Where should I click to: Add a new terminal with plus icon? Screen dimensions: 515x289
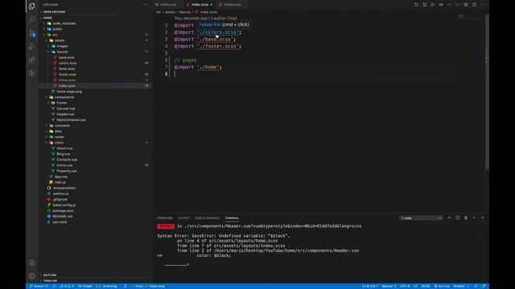coord(449,218)
